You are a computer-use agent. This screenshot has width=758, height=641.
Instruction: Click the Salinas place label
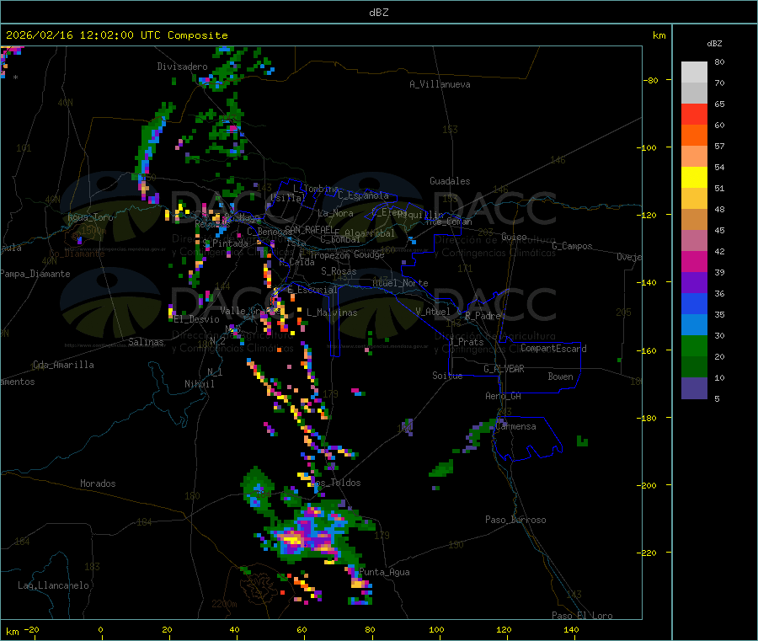point(146,342)
